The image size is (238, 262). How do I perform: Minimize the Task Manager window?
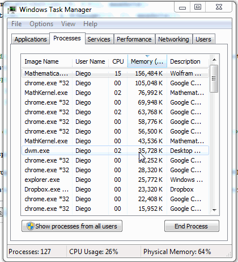tap(182, 7)
